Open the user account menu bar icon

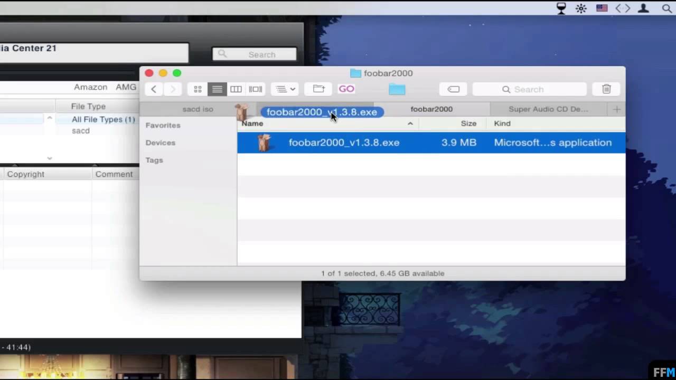(x=643, y=8)
